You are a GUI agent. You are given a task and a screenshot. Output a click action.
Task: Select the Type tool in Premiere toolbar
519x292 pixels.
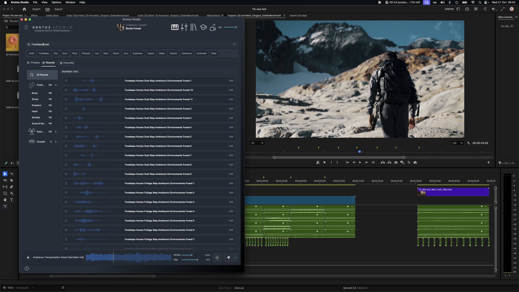(x=11, y=200)
